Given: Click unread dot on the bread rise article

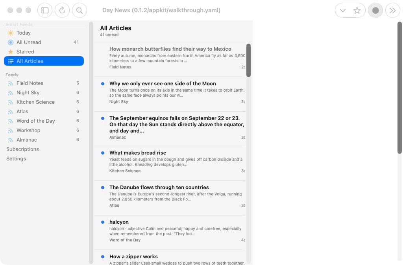Looking at the screenshot, I should click(x=103, y=153).
